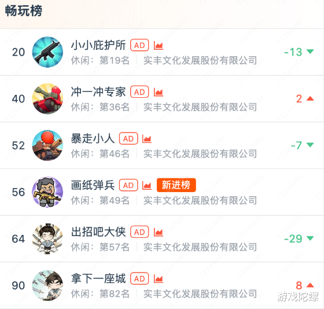The image size is (324, 309).
Task: Click publisher name under 拿下一座城
Action: coord(200,294)
